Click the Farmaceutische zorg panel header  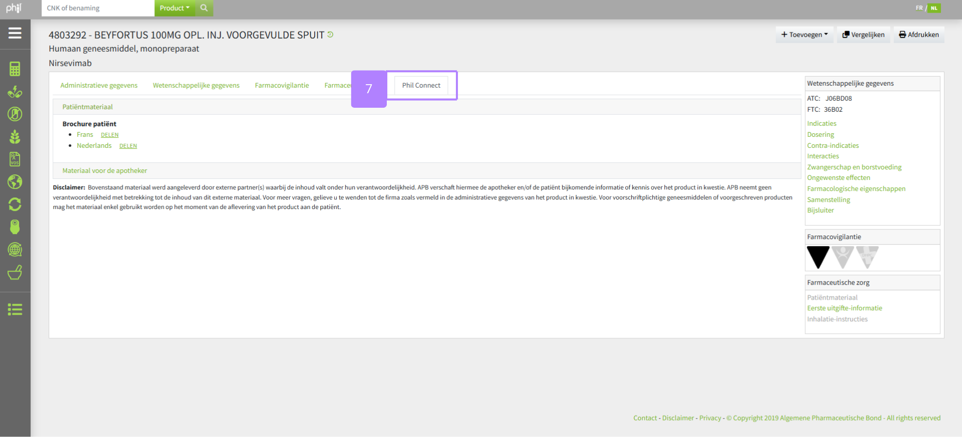(872, 283)
